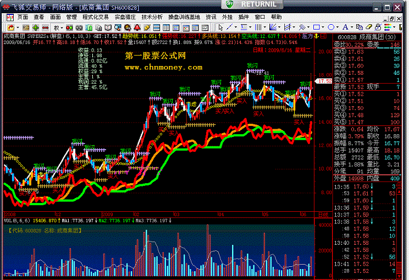Select the eraser tool
The height and width of the screenshot is (280, 409).
click(x=368, y=27)
